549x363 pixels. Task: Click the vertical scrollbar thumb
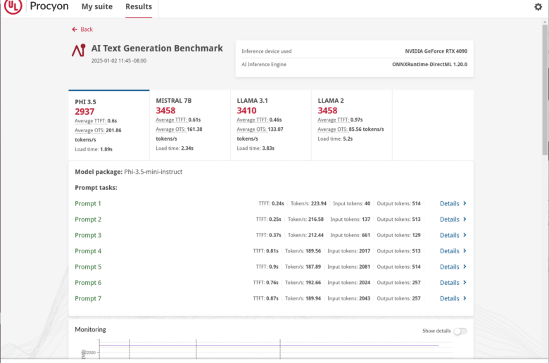point(545,89)
